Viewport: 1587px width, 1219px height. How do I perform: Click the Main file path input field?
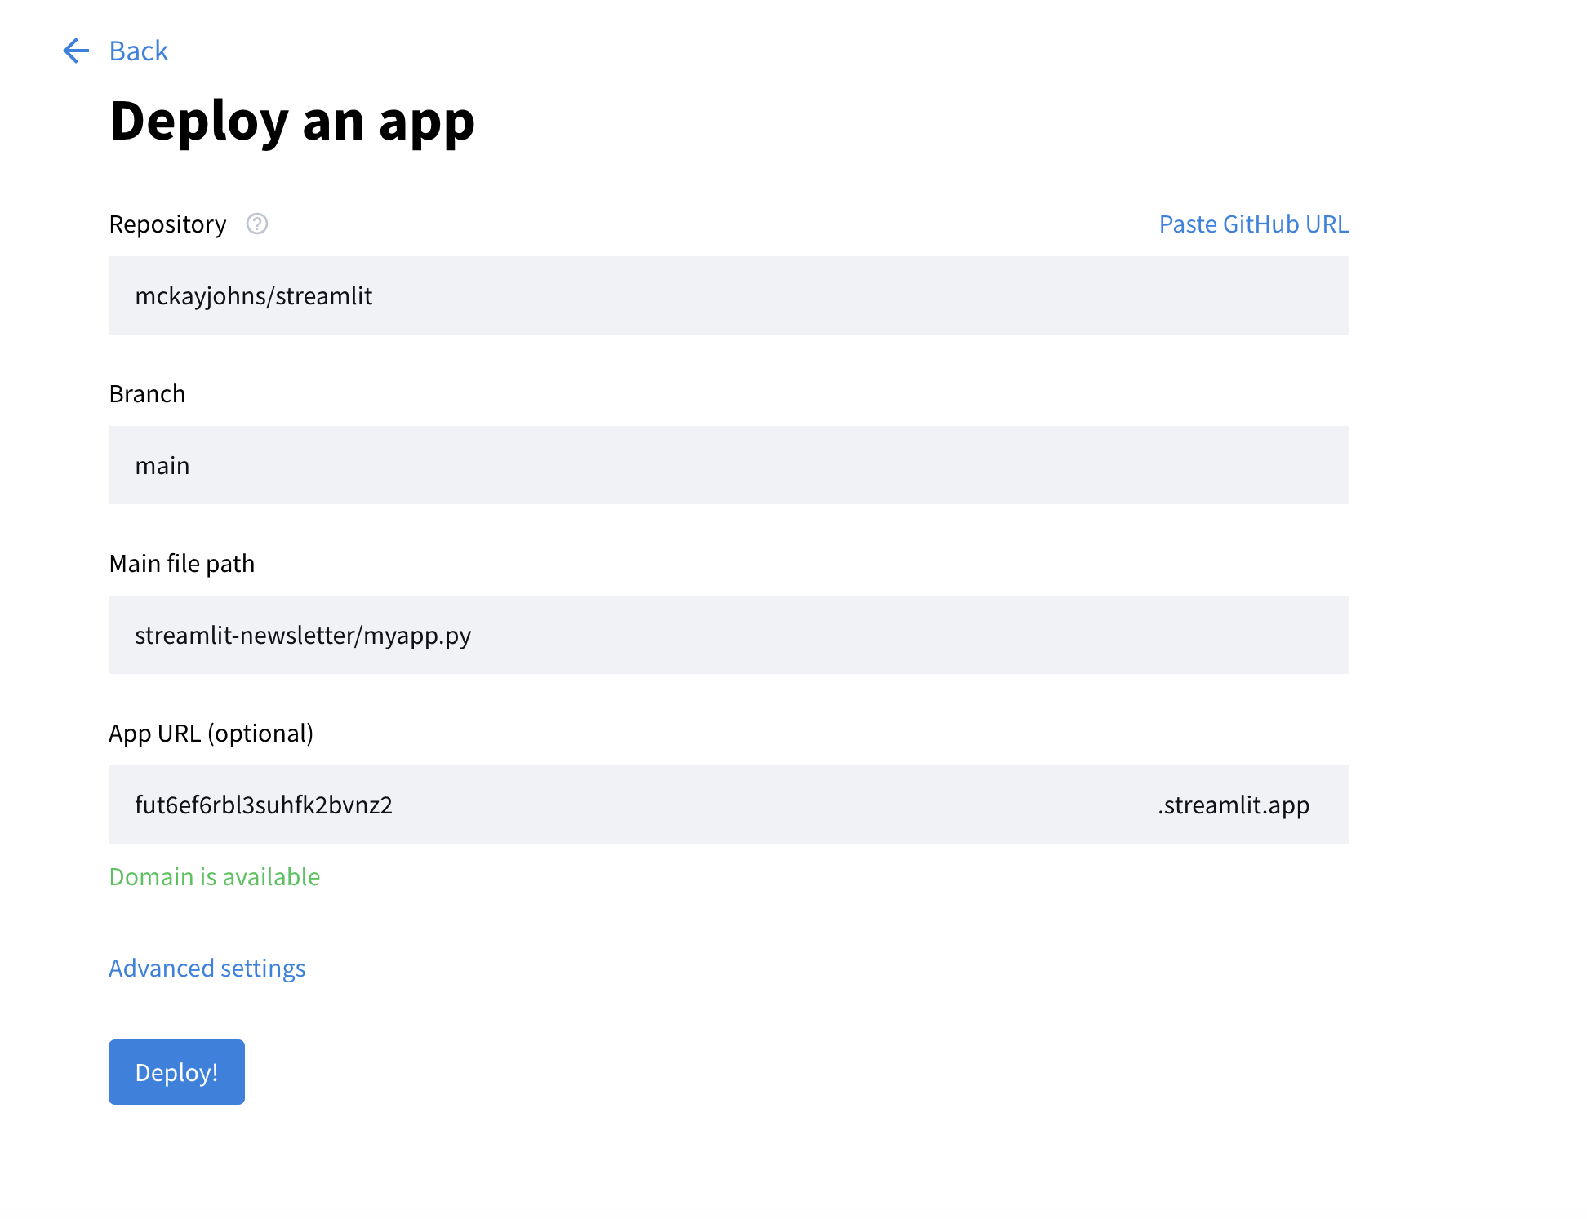pyautogui.click(x=728, y=635)
